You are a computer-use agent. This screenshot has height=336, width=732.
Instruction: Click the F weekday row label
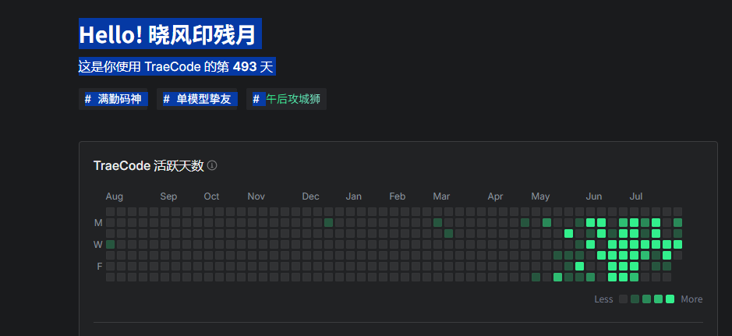coord(100,267)
